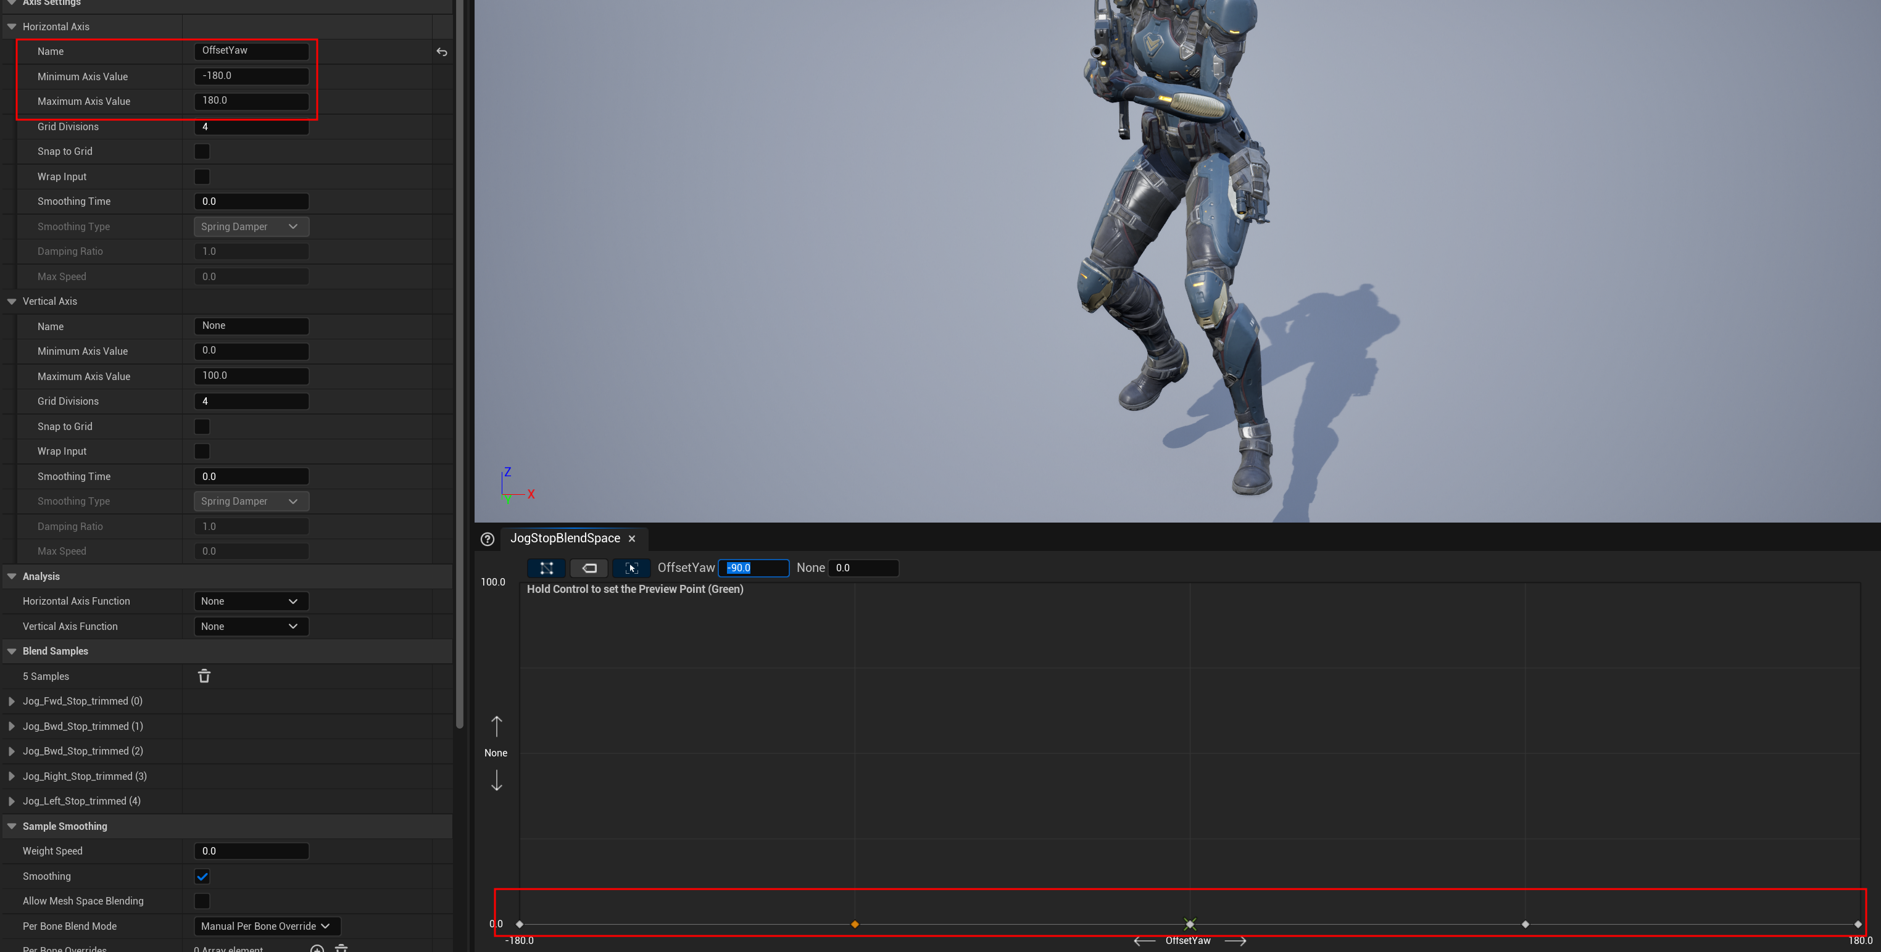Delete all blend samples with the trash icon
The image size is (1881, 952).
coord(204,676)
